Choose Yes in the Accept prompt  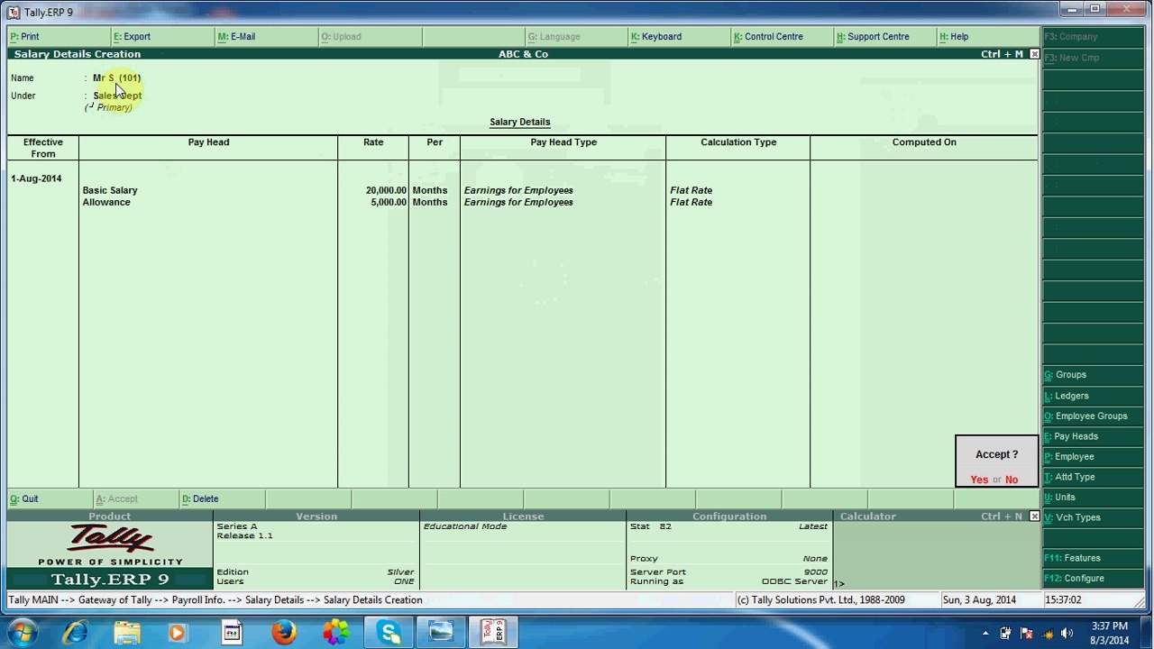pyautogui.click(x=979, y=480)
